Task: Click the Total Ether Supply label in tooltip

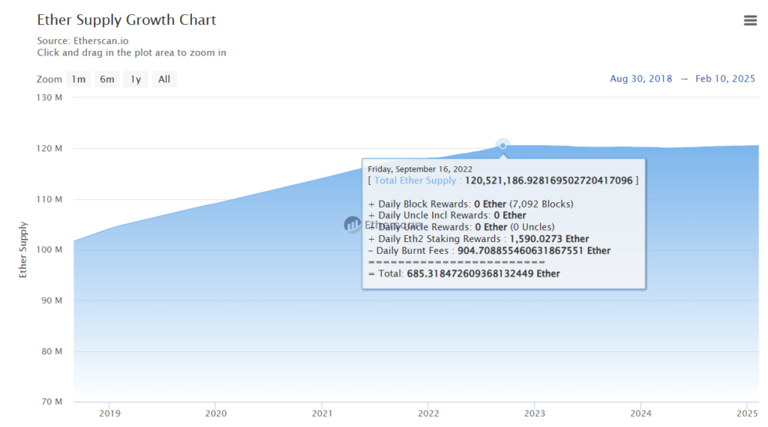Action: [417, 181]
